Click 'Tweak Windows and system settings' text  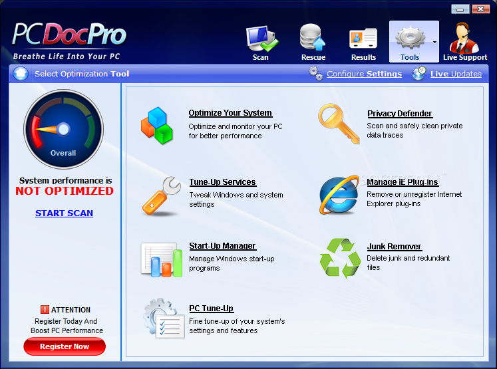236,199
